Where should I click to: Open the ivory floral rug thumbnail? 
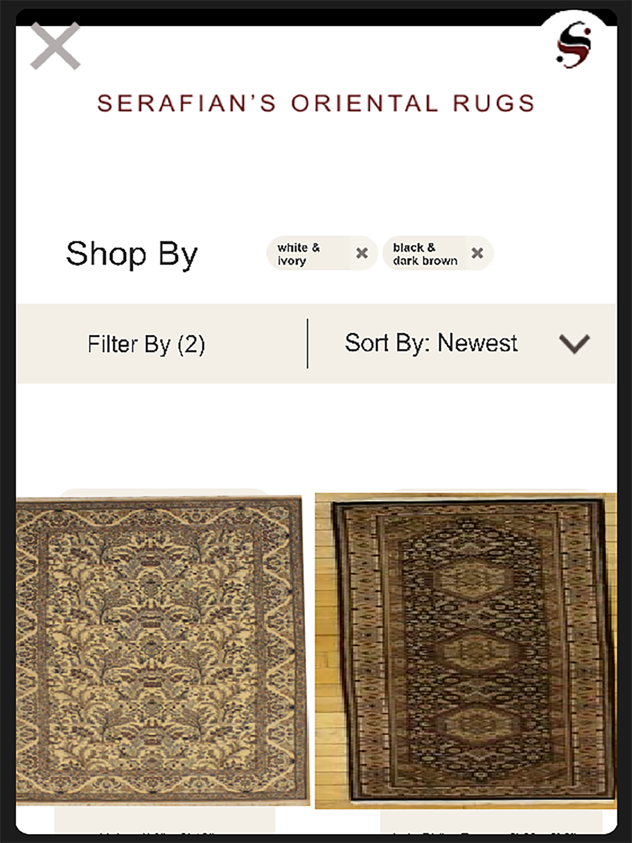(x=162, y=650)
